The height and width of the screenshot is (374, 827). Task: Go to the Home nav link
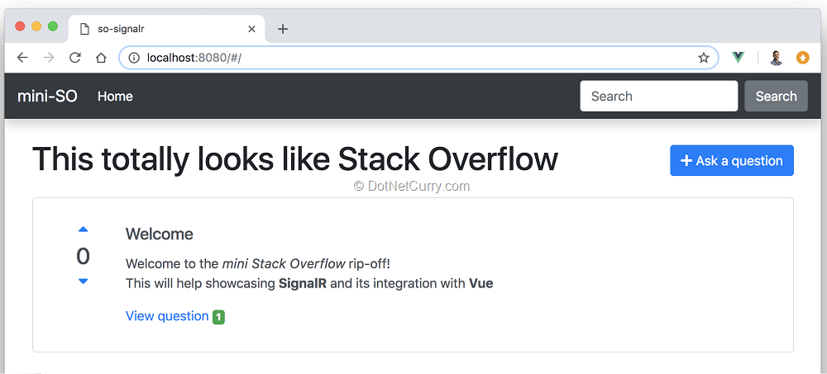pos(115,97)
